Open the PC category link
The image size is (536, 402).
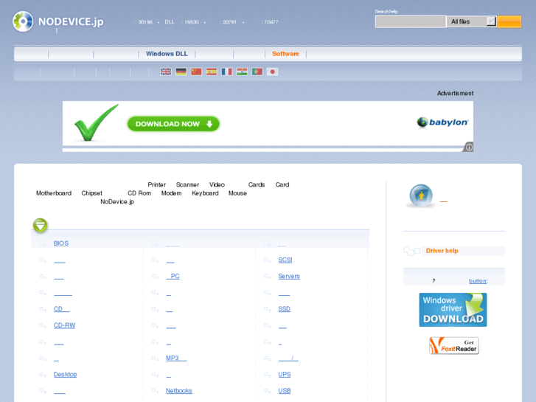pos(173,276)
